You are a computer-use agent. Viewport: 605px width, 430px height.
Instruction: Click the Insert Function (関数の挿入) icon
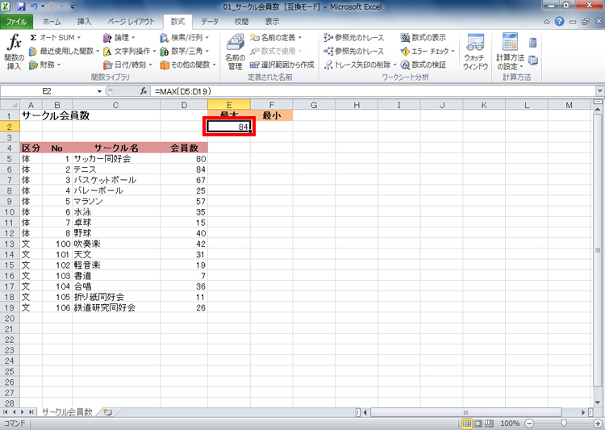14,52
